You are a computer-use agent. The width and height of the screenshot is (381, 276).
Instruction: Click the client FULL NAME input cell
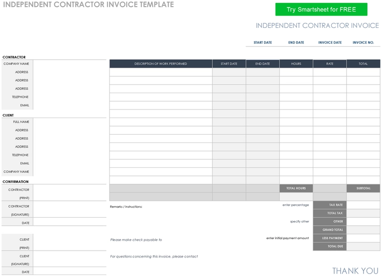[x=70, y=122]
